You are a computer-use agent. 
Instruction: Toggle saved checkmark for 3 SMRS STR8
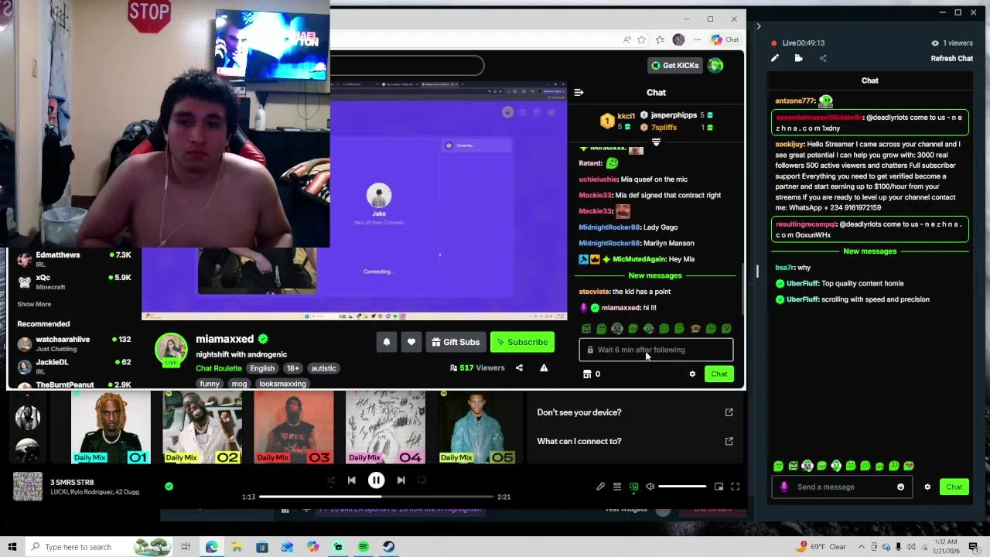[x=169, y=486]
